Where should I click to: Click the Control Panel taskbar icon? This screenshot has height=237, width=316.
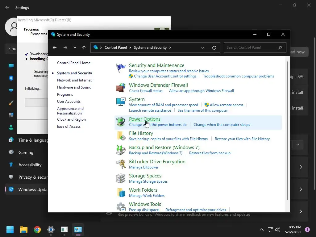78,230
